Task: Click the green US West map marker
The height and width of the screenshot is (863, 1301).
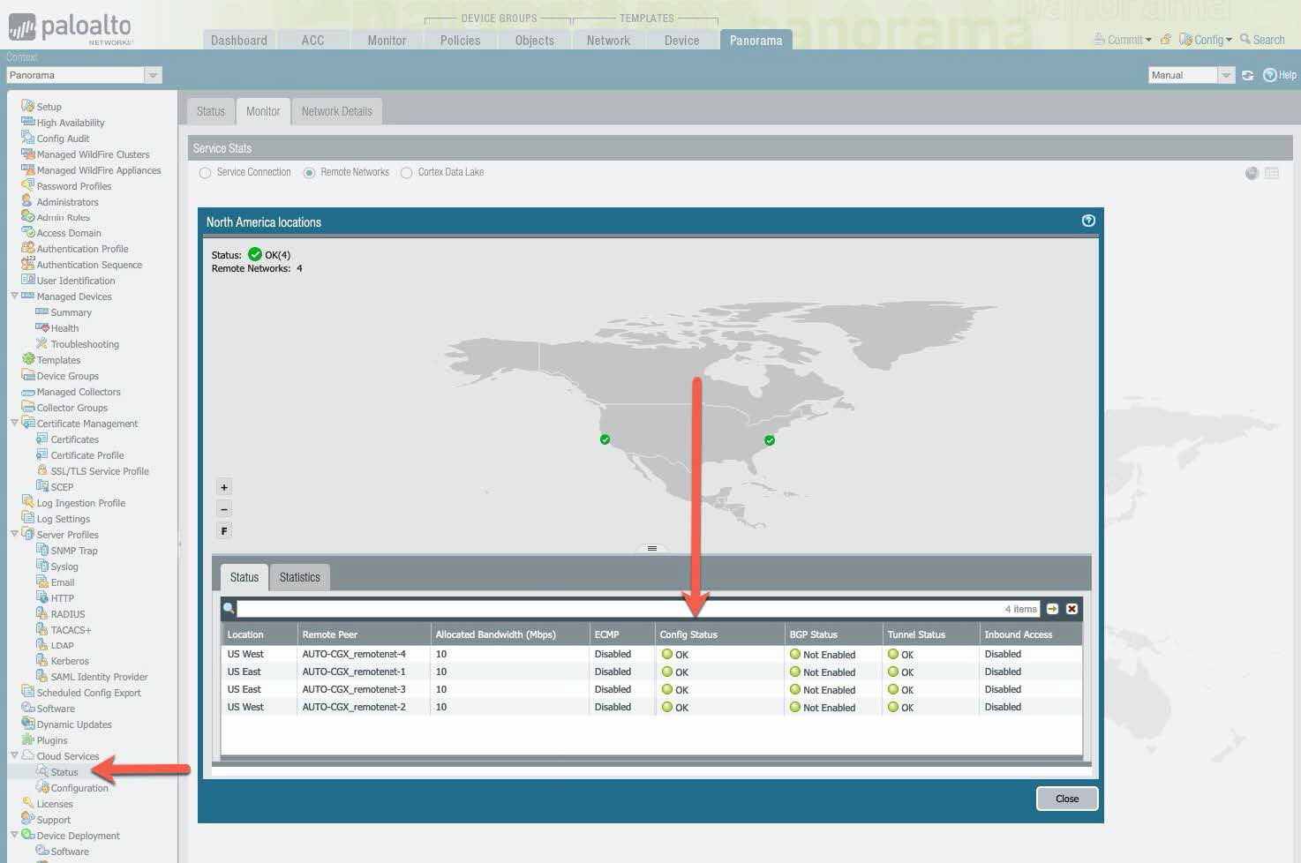Action: [605, 439]
